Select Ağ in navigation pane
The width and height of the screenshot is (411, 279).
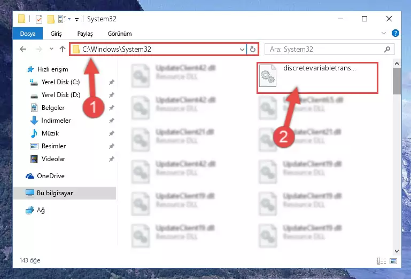(x=41, y=210)
